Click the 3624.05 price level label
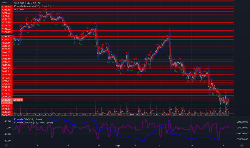Screen dimensions: 250x148 pyautogui.click(x=6, y=115)
